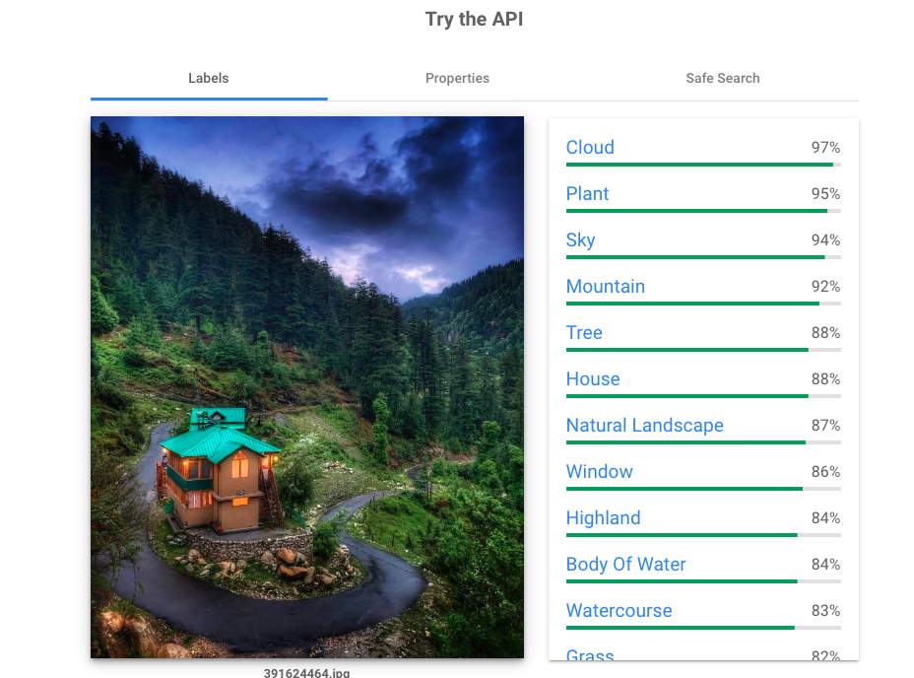Open the Safe Search tab

(x=722, y=78)
